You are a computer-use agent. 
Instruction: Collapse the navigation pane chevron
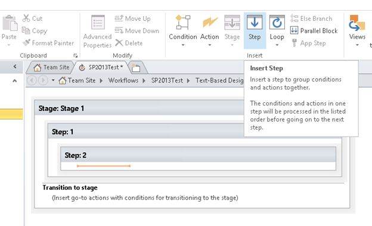[15, 67]
